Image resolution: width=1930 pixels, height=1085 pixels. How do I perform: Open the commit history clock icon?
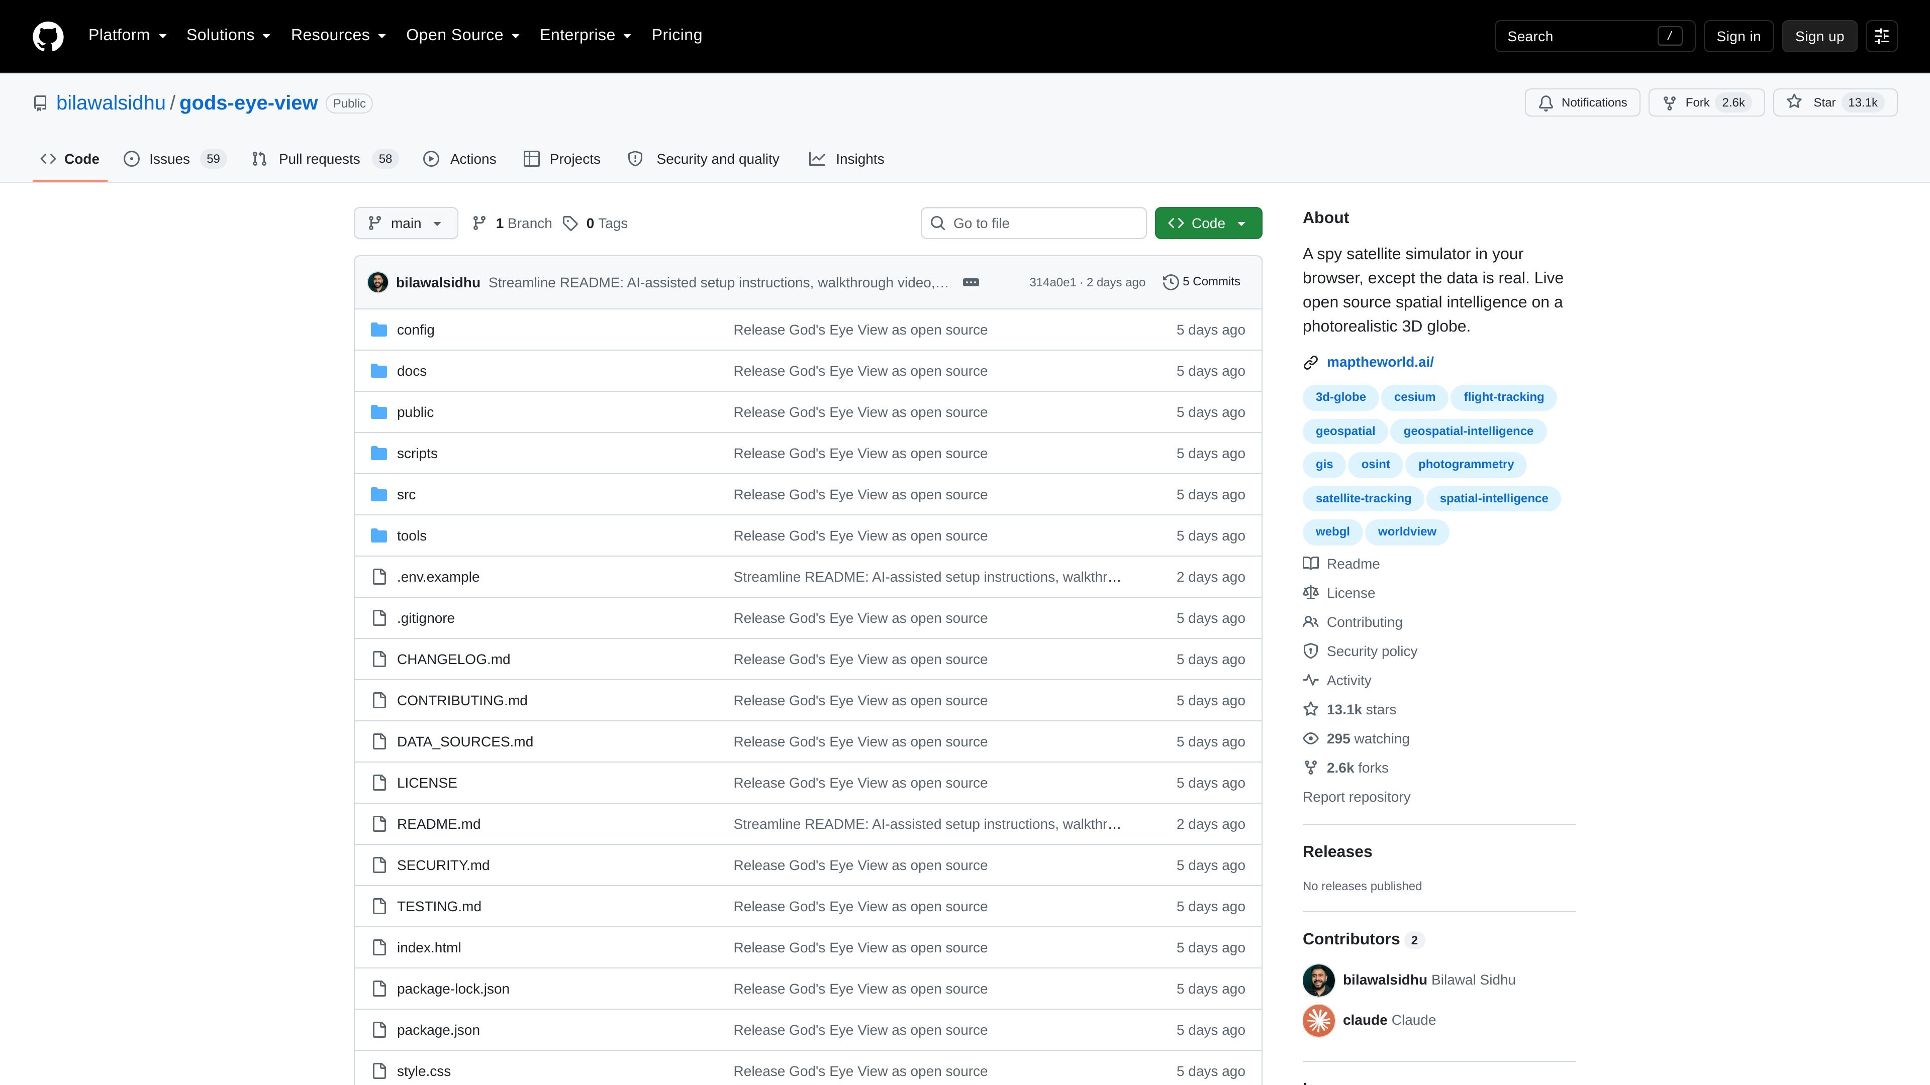click(1170, 282)
